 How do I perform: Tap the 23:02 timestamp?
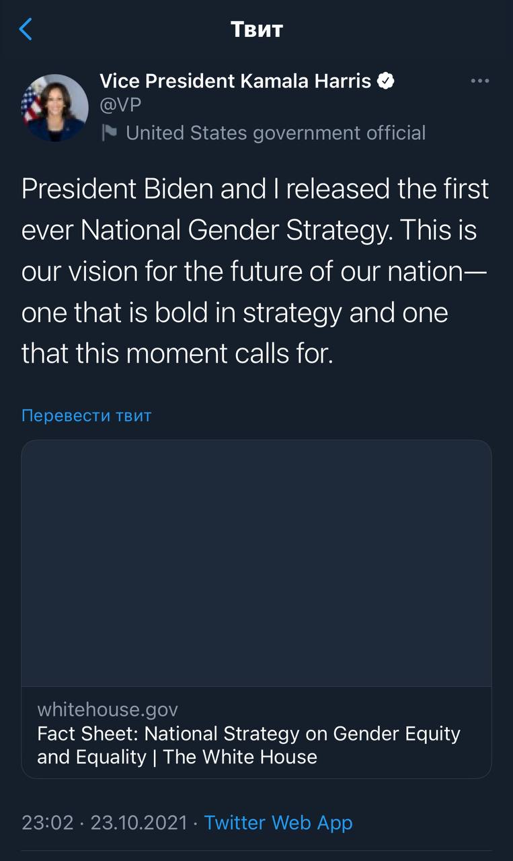coord(48,822)
